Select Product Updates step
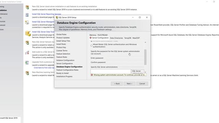The width and height of the screenshot is (219, 123). pyautogui.click(x=63, y=38)
